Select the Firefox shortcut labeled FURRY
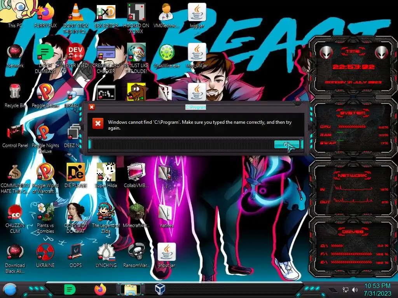Screen dimensions: 398x298 (x=45, y=15)
